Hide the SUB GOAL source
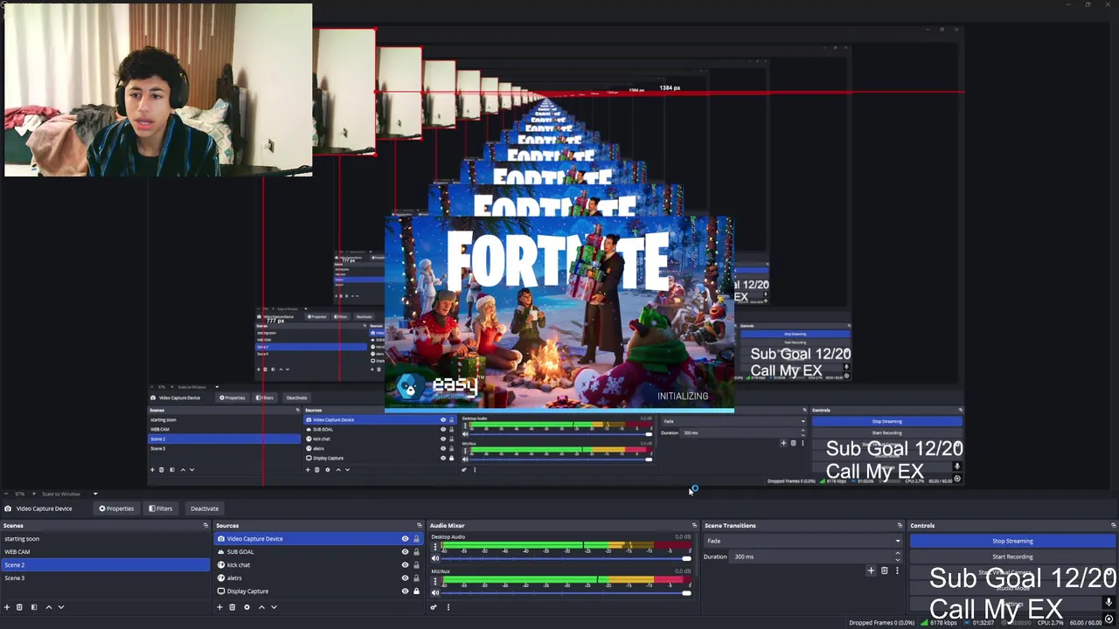Screen dimensions: 1119x629 point(405,552)
